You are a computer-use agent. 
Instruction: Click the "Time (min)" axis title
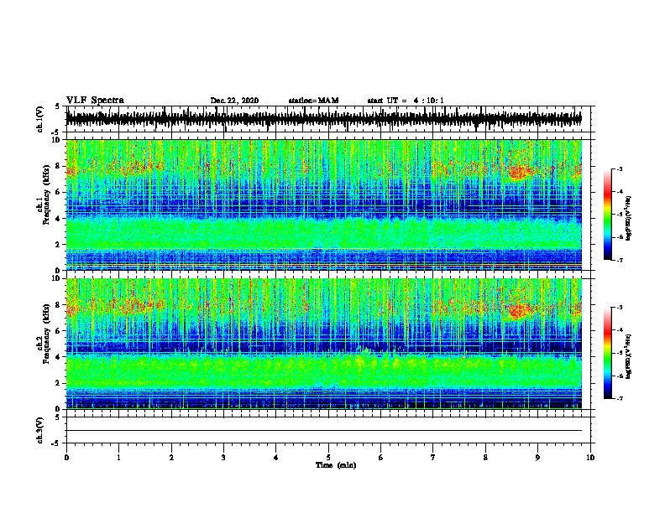click(336, 465)
